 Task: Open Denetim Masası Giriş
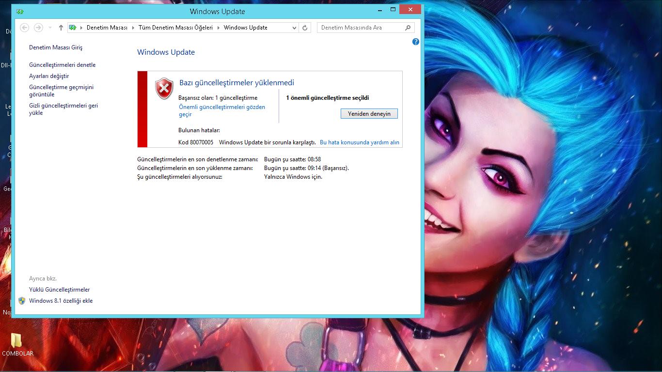coord(56,47)
